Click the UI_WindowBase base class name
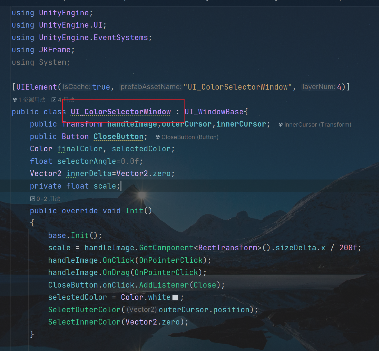This screenshot has height=351, width=379. 214,112
